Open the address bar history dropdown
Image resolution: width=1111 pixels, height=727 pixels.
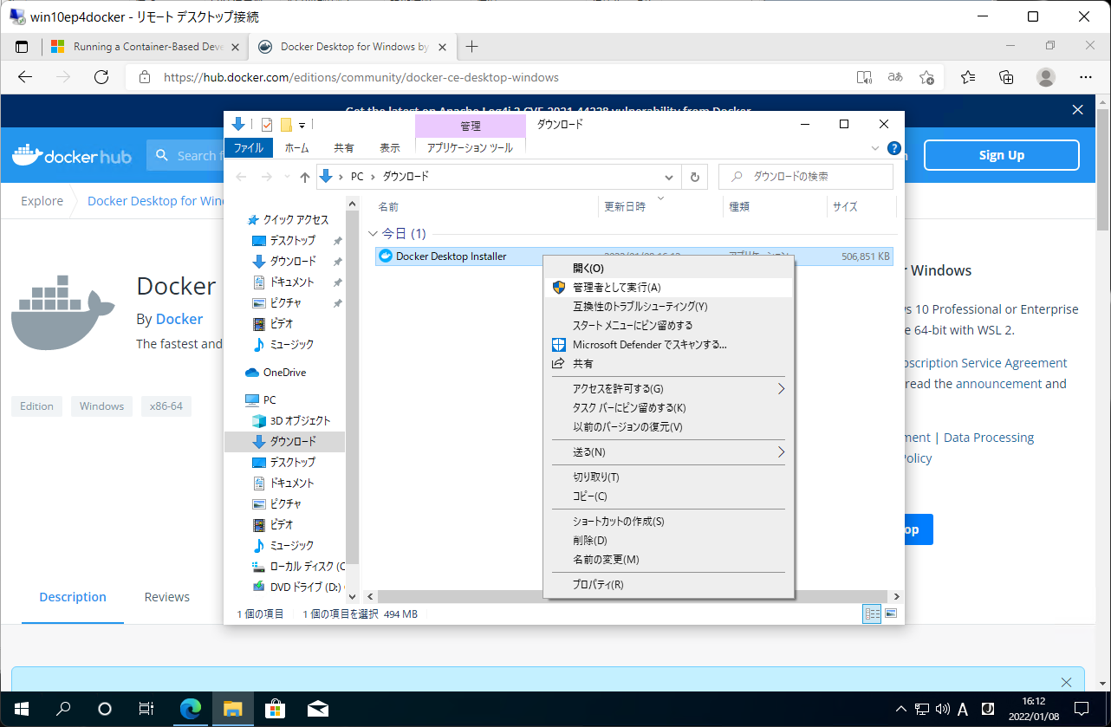(x=668, y=177)
